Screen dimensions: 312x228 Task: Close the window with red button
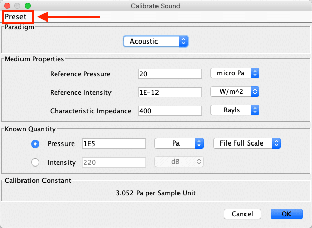point(7,6)
